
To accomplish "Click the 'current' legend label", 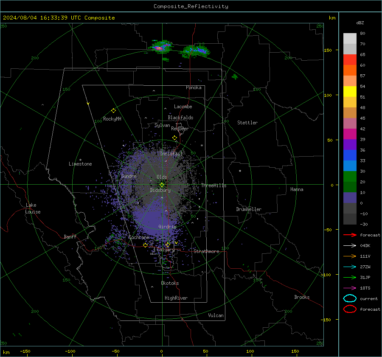I will [369, 299].
